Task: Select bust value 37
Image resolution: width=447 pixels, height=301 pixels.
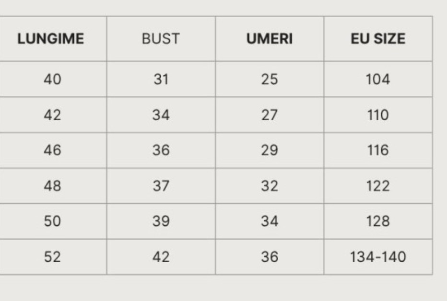Action: tap(161, 186)
